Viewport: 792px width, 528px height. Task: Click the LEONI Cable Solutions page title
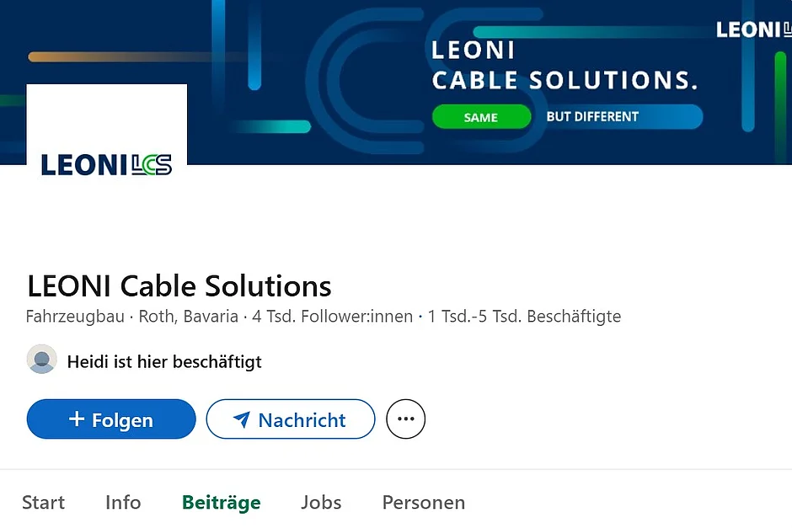click(179, 286)
